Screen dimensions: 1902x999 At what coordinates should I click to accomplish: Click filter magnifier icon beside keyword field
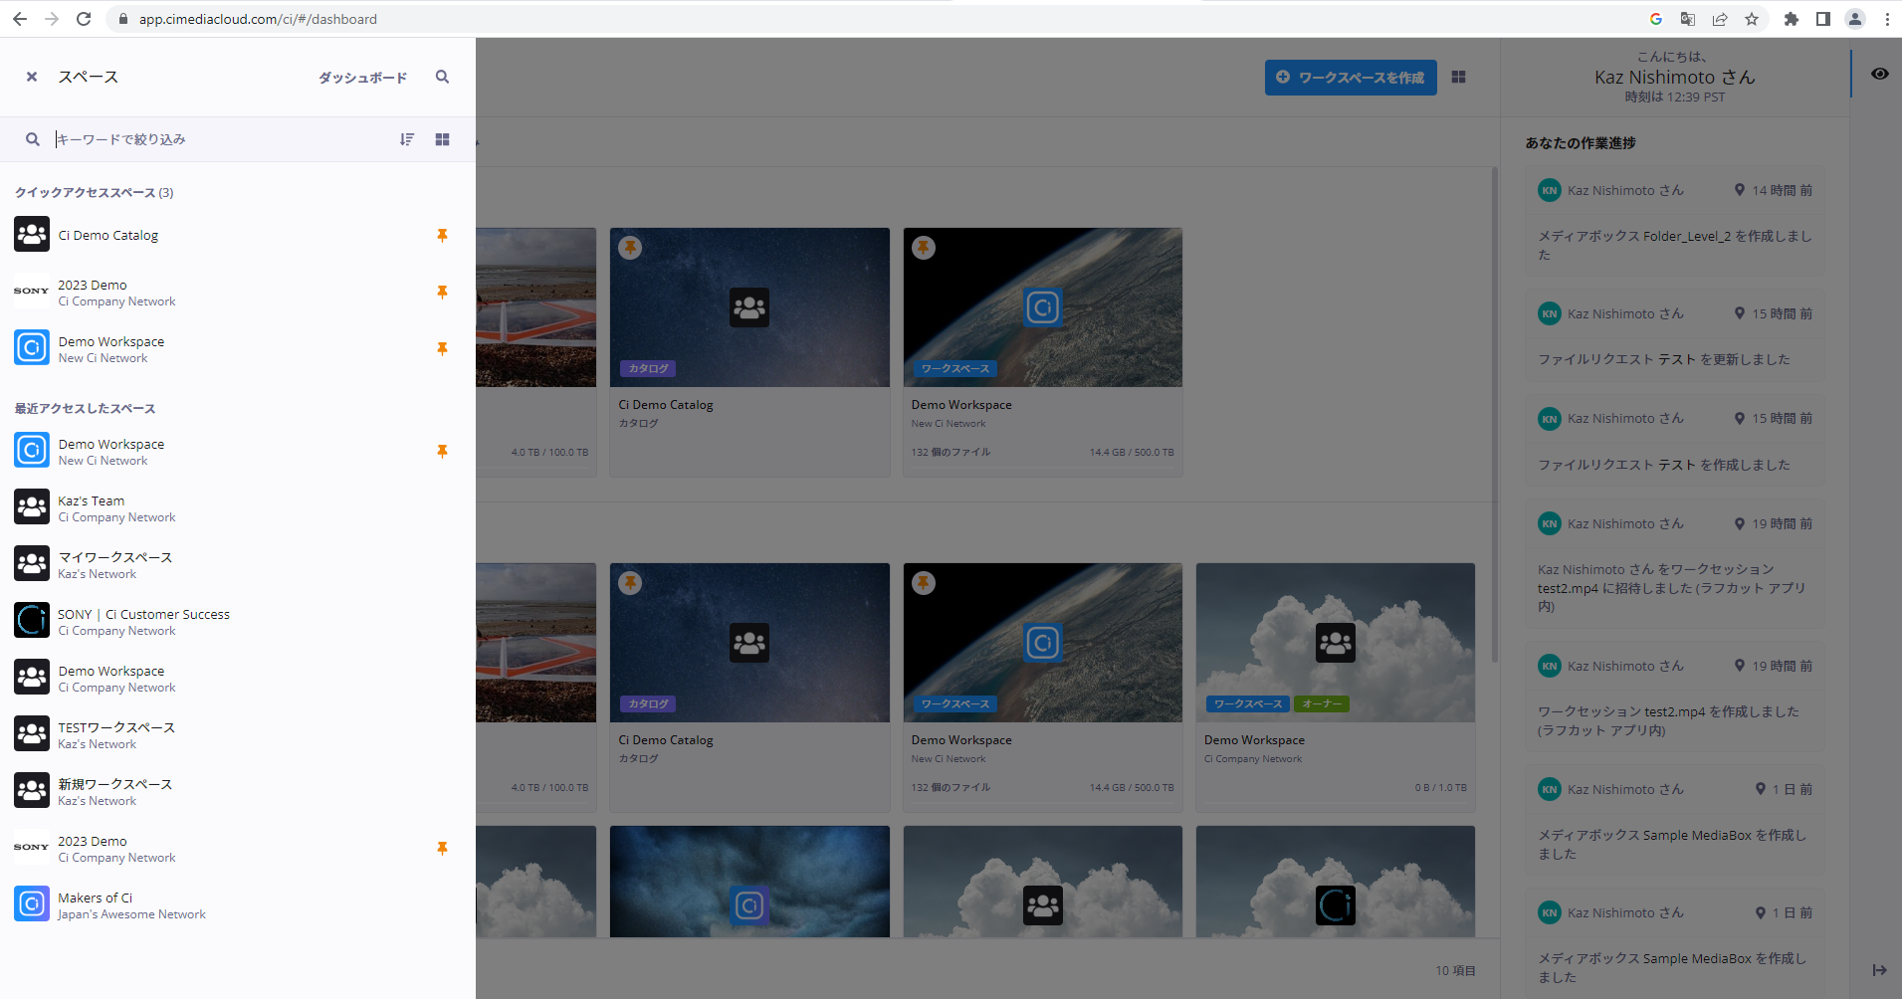33,139
